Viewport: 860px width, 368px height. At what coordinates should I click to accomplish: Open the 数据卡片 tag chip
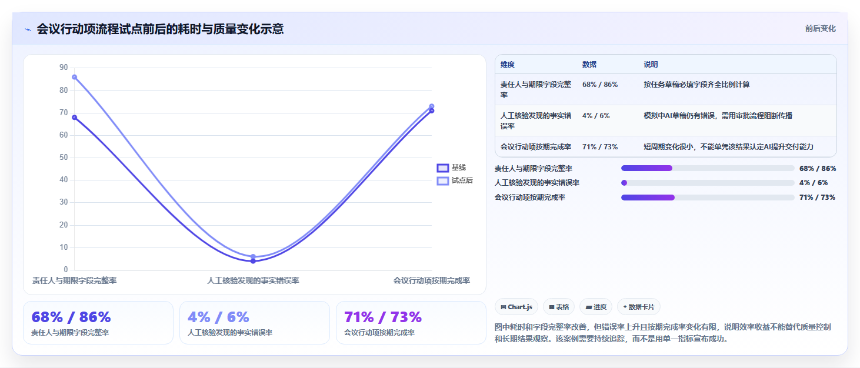pos(639,307)
